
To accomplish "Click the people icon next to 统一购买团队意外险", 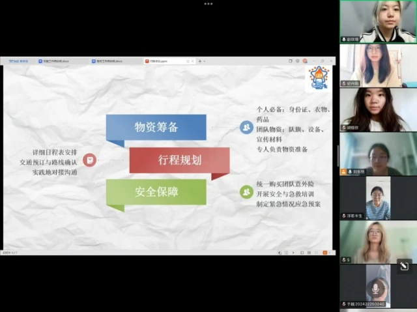I will (246, 191).
